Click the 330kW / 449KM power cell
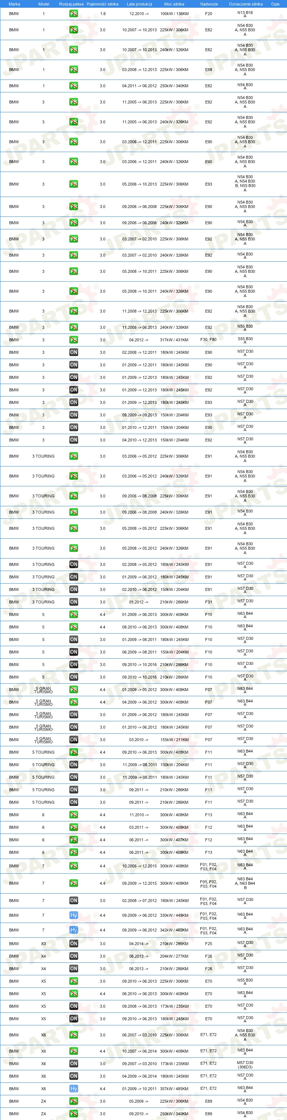 pos(174,915)
